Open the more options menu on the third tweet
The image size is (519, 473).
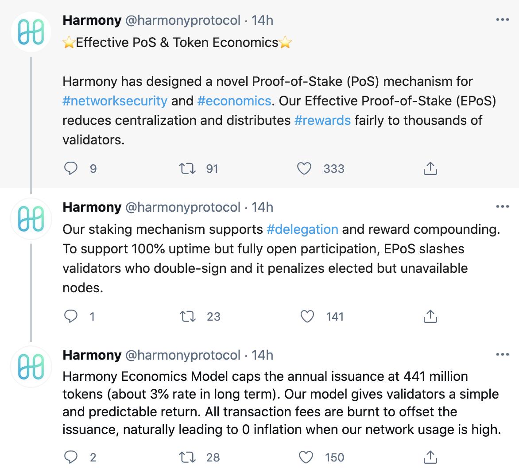pos(503,353)
